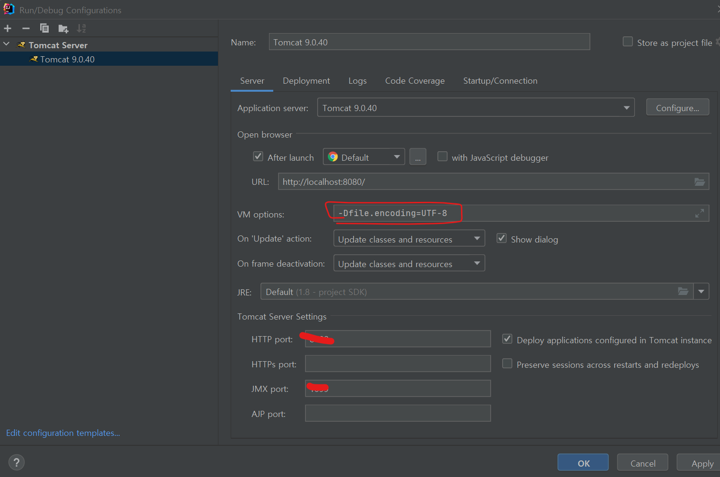Uncheck the After launch checkbox
This screenshot has height=477, width=720.
point(258,156)
